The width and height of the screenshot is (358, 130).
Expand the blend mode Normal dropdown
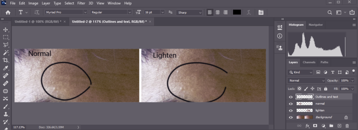(x=306, y=81)
